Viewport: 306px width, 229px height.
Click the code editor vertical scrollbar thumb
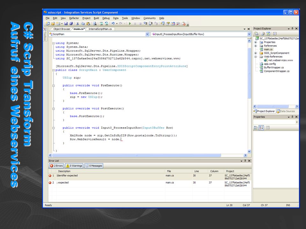249,73
